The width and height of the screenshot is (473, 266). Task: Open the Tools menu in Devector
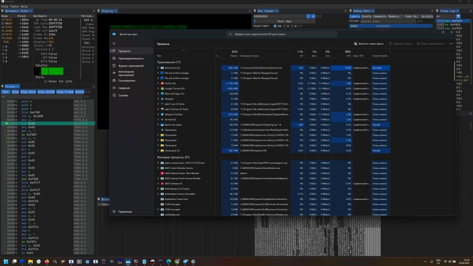click(14, 7)
